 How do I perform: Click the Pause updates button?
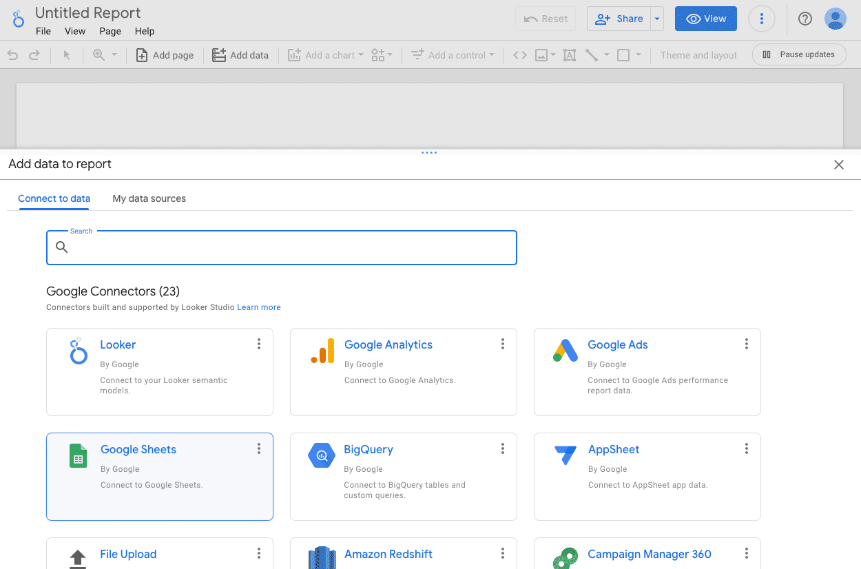pos(799,54)
